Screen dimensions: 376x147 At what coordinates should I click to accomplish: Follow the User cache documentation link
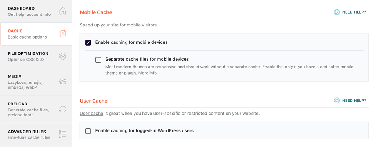pos(91,114)
